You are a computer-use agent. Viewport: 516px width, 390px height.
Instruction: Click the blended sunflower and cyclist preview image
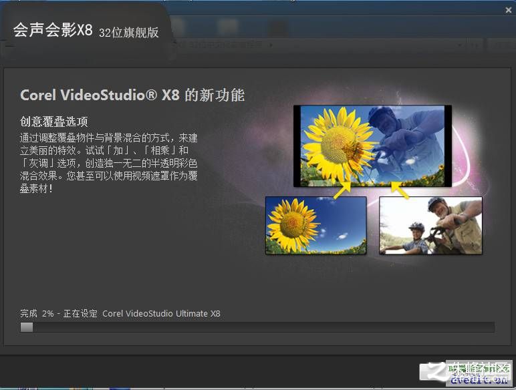(372, 146)
